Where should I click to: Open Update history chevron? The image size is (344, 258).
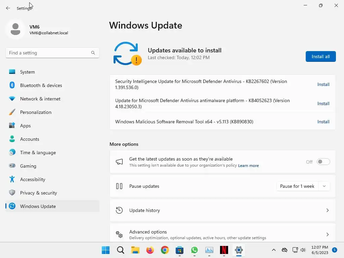tap(327, 210)
